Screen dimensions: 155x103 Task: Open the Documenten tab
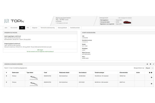[x=14, y=28]
